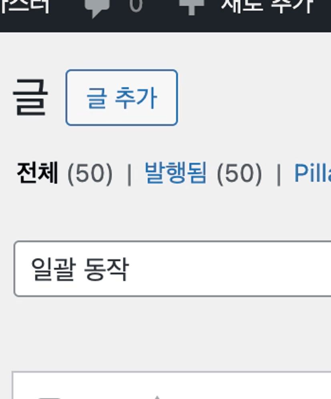
Task: Click the "(50)" count beside 발행됨
Action: pyautogui.click(x=239, y=174)
